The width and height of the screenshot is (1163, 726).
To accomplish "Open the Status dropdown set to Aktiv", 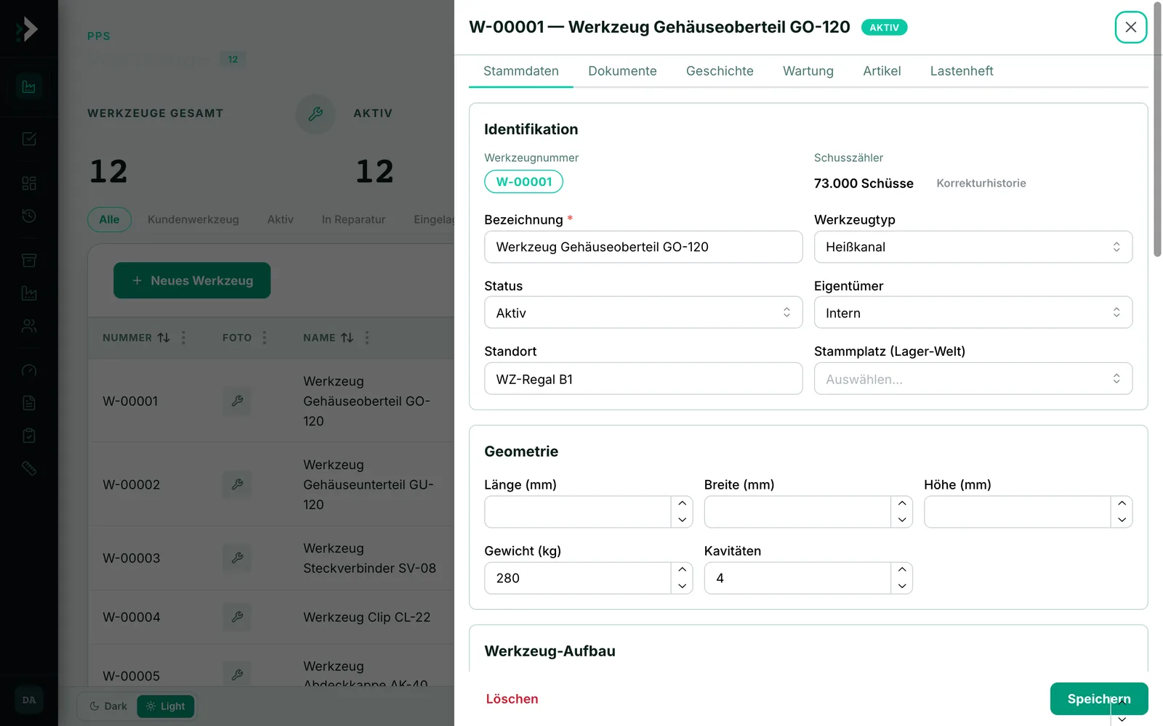I will point(643,313).
